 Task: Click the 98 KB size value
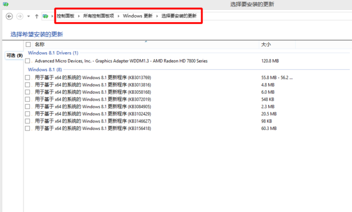(266, 121)
